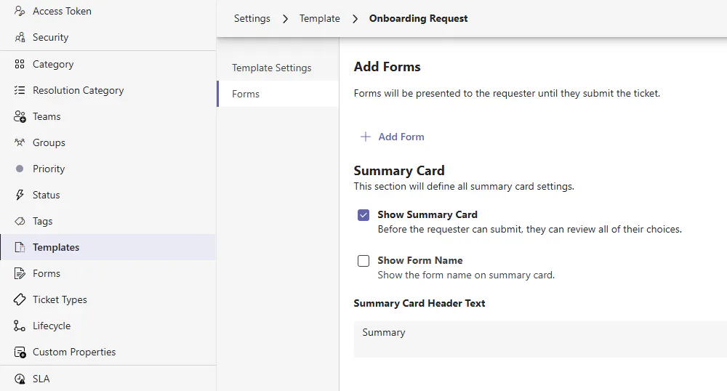Image resolution: width=727 pixels, height=391 pixels.
Task: Click the Access Token key icon
Action: click(20, 12)
